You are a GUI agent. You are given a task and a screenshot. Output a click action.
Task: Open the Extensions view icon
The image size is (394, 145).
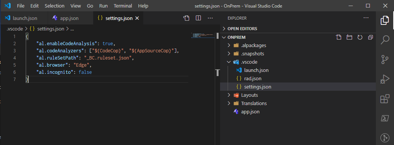(385, 99)
